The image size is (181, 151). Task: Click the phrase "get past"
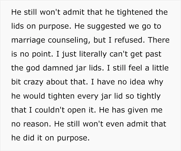tap(146, 54)
